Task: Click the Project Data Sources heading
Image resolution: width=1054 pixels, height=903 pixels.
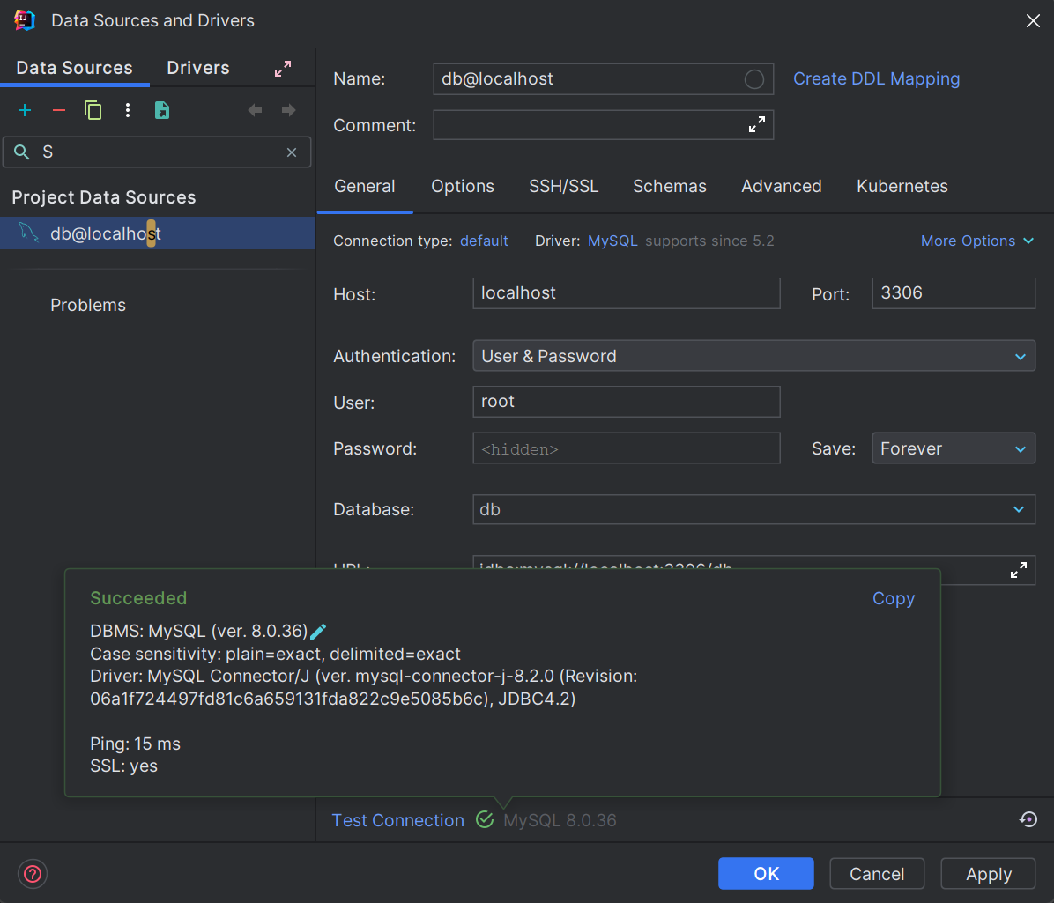Action: pyautogui.click(x=104, y=197)
